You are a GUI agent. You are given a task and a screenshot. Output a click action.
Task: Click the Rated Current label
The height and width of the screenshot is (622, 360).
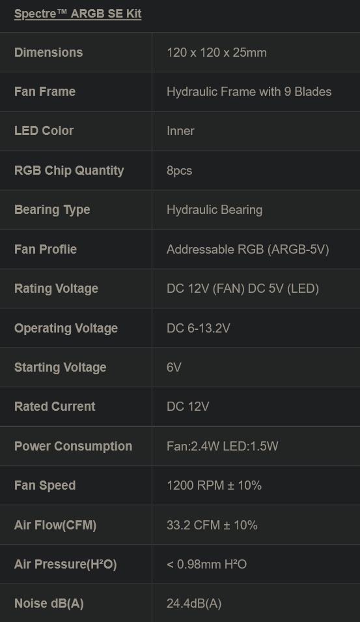(x=55, y=407)
